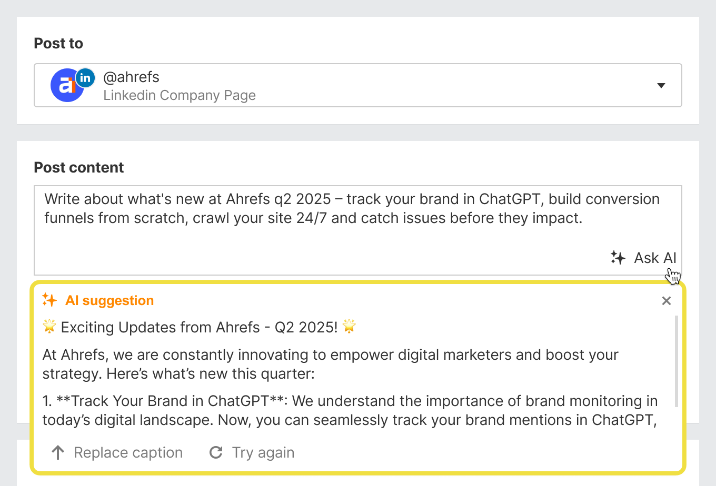This screenshot has height=486, width=716.
Task: Dismiss the AI suggestion panel with the X
Action: pyautogui.click(x=666, y=300)
